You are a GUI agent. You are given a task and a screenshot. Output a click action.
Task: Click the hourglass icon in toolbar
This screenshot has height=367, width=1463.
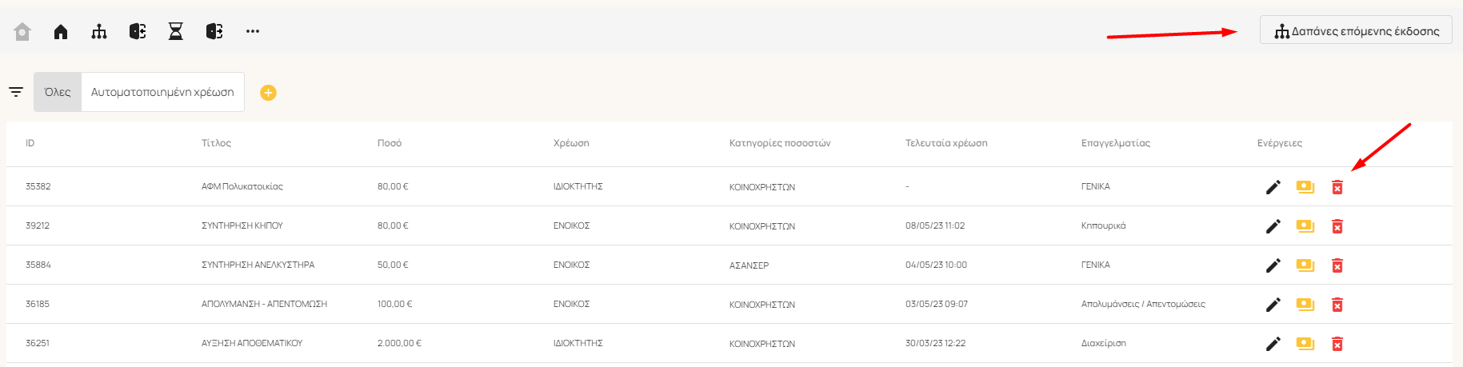click(176, 31)
